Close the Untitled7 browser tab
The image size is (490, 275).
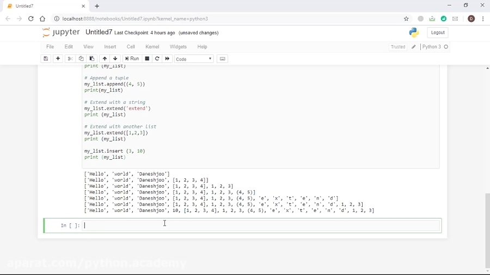coord(83,6)
